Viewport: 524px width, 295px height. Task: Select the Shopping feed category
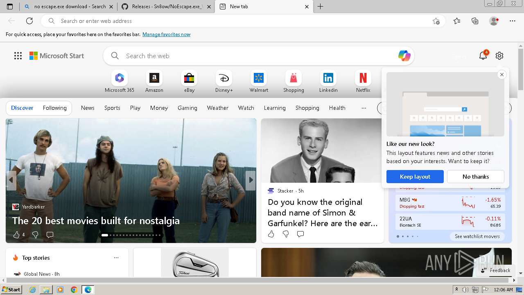coord(307,108)
